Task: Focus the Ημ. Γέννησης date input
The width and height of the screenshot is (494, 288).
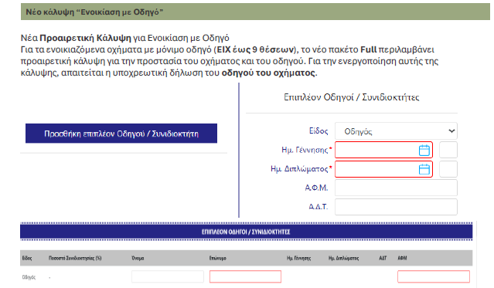Action: (383, 150)
